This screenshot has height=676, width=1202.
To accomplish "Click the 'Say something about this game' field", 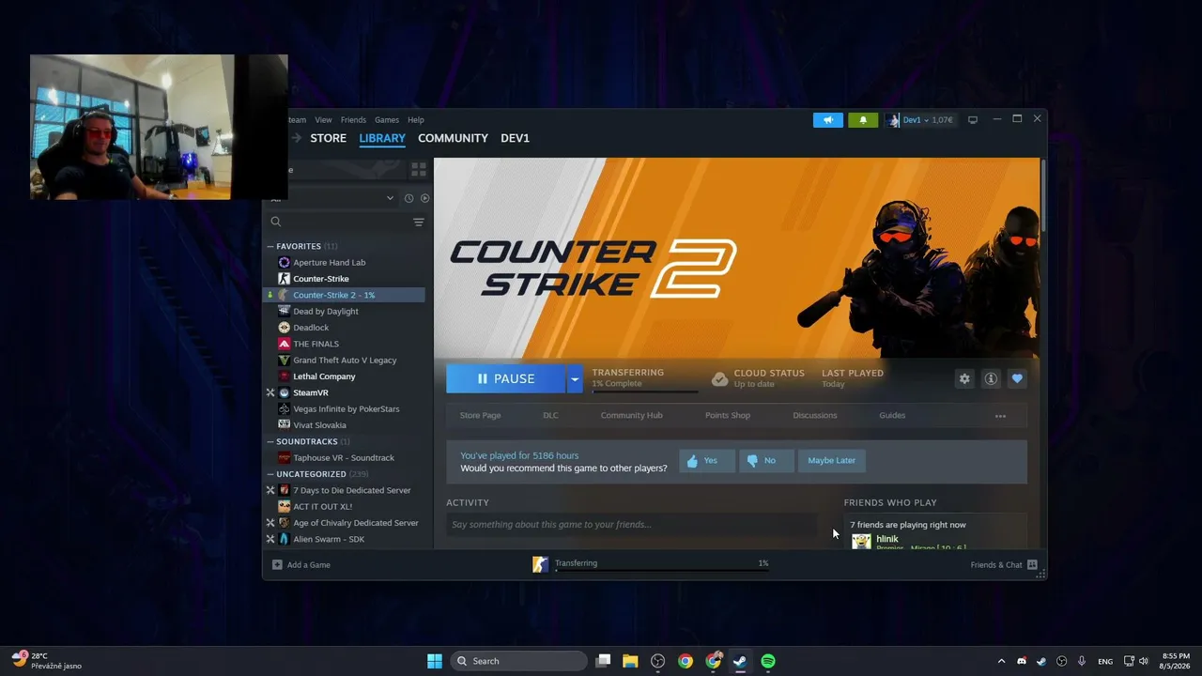I will click(632, 525).
